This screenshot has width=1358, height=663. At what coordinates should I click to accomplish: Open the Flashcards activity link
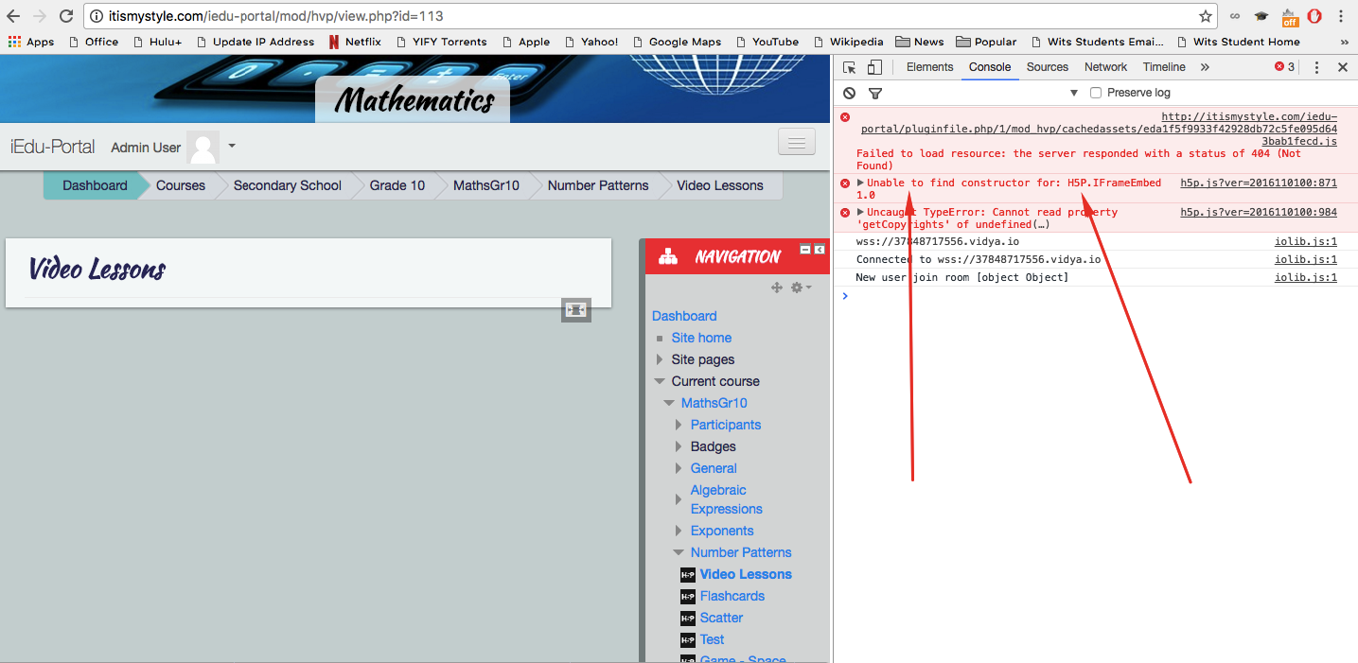(x=732, y=596)
